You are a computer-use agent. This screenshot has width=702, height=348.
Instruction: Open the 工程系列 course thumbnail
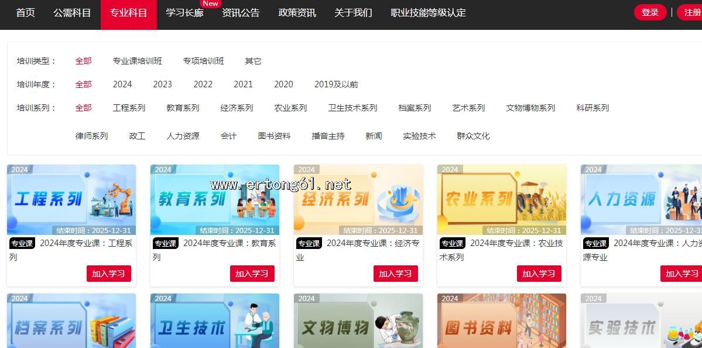click(x=71, y=199)
